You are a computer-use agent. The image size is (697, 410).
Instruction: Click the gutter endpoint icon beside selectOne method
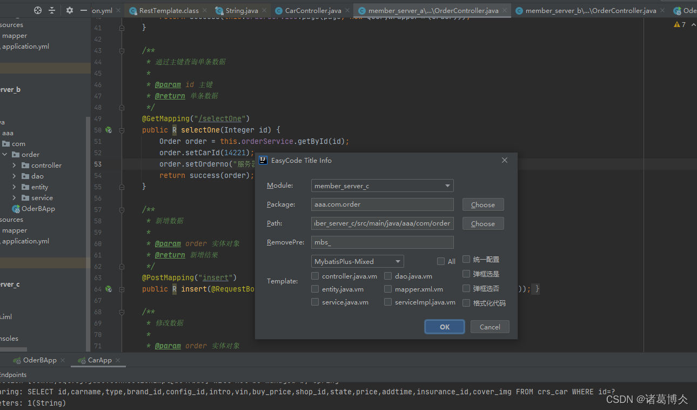(x=109, y=130)
